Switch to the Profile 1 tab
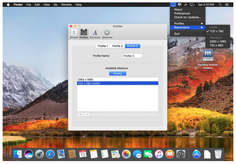Viewport: 236px width, 164px height. click(x=103, y=46)
